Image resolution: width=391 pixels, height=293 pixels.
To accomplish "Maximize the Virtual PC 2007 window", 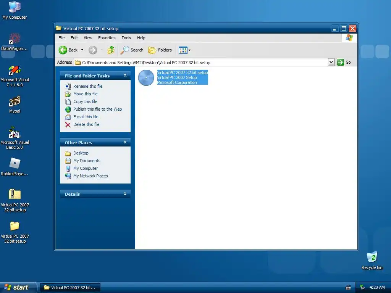I will [x=344, y=29].
